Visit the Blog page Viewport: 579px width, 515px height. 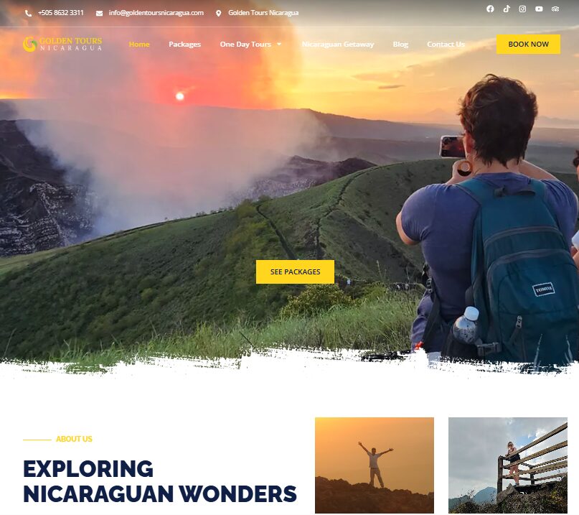tap(400, 44)
